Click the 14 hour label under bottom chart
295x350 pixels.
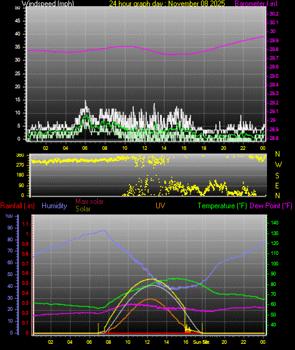click(x=167, y=342)
